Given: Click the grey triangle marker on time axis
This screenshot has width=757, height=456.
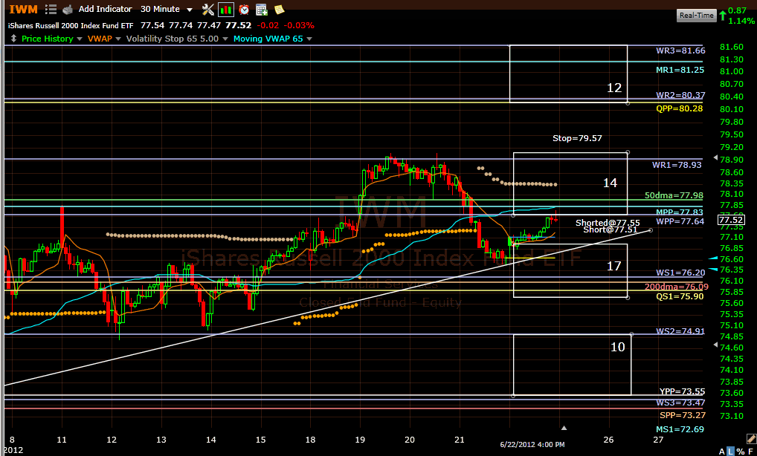Looking at the screenshot, I should 564,428.
